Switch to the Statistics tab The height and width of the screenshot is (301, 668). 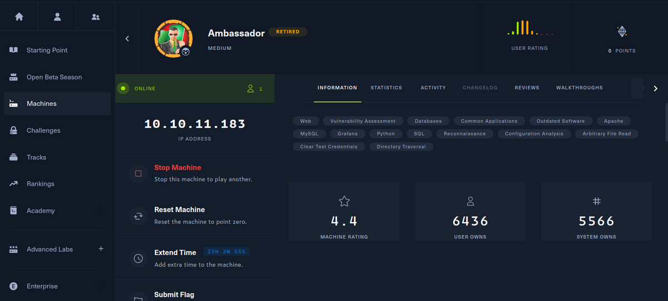pos(386,88)
